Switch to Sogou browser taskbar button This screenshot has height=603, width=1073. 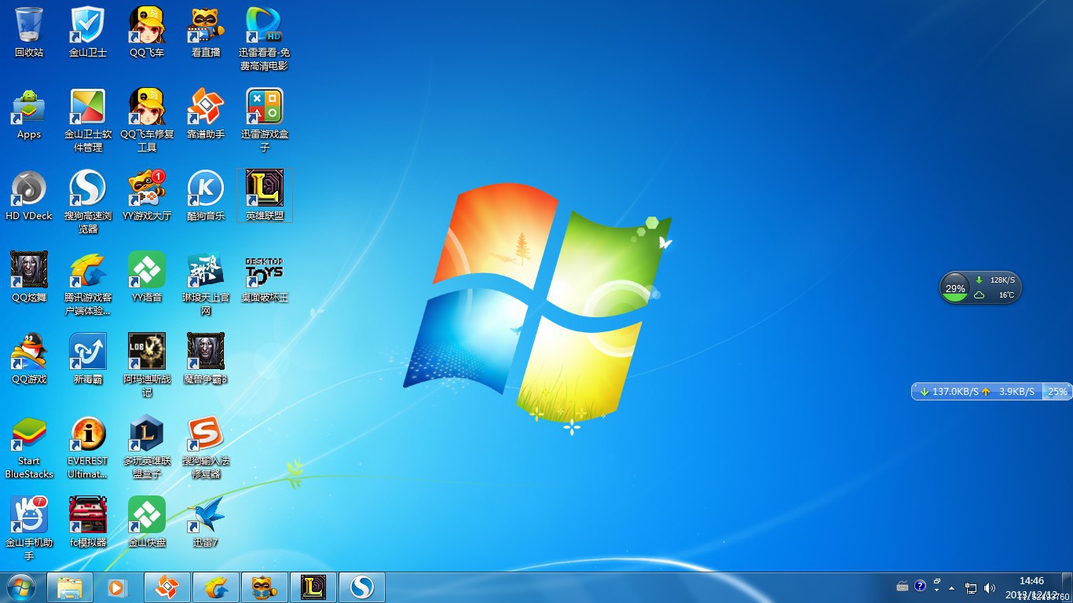pyautogui.click(x=362, y=587)
